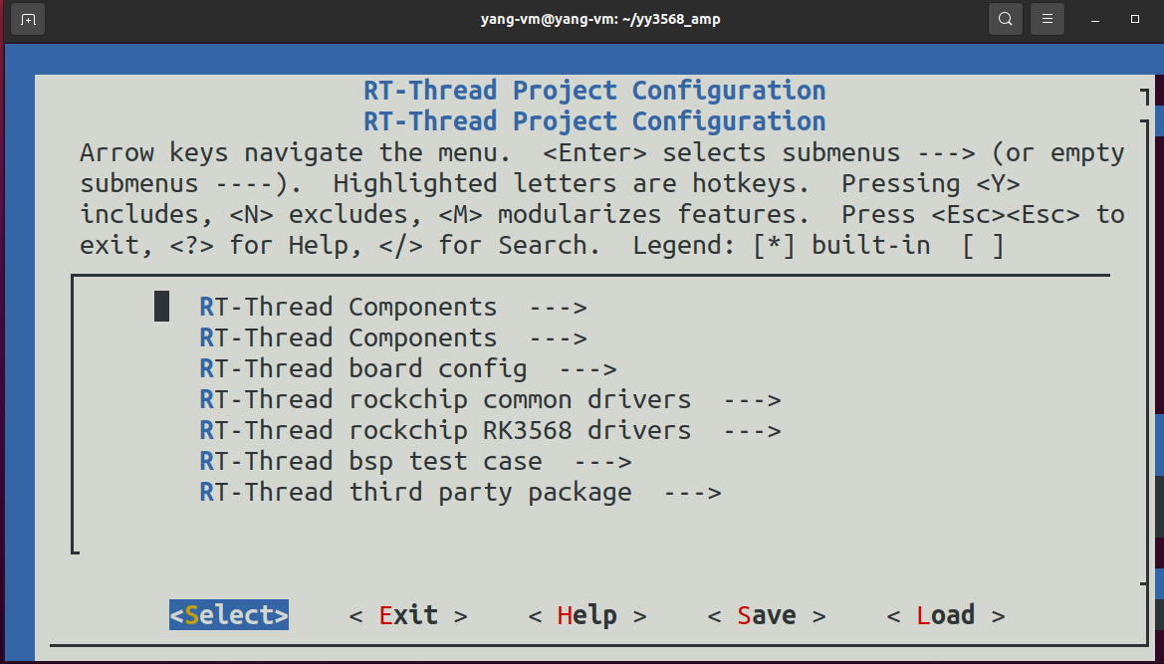Expand arrow beside bsp test case

tap(602, 461)
